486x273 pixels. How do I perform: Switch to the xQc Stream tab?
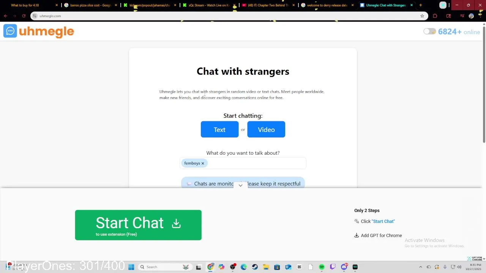coord(209,5)
